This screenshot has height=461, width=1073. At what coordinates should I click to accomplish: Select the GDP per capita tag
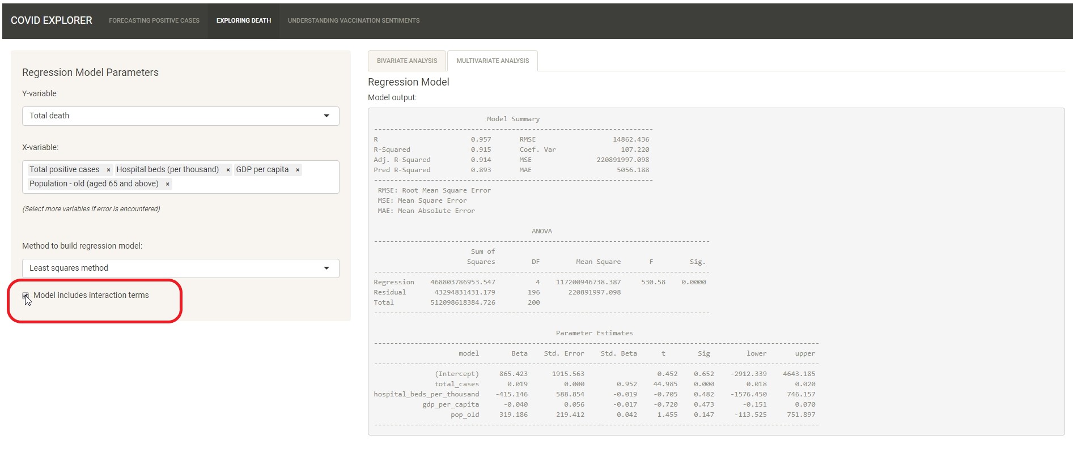[x=262, y=170]
